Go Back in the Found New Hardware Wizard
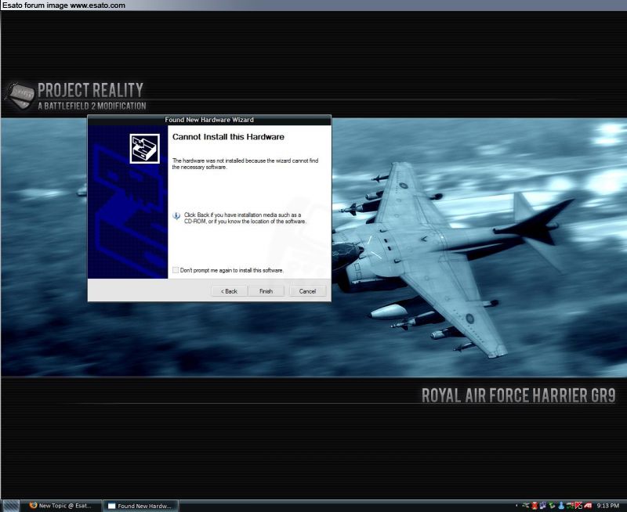This screenshot has width=627, height=512. click(229, 291)
